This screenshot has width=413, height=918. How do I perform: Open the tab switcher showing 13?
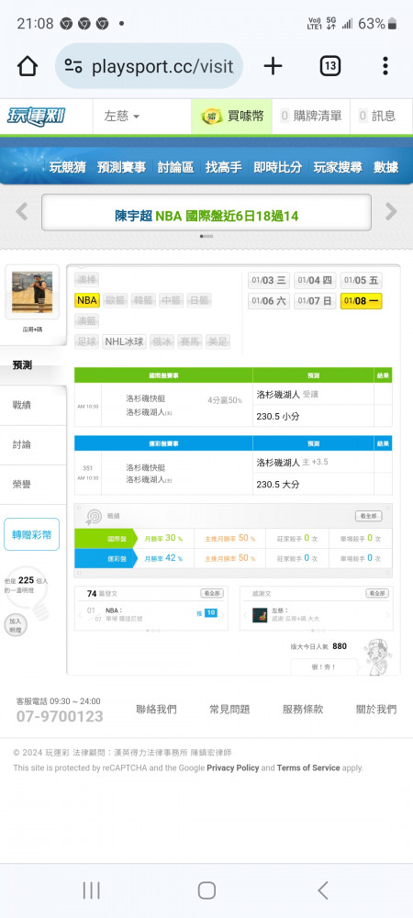pyautogui.click(x=329, y=66)
